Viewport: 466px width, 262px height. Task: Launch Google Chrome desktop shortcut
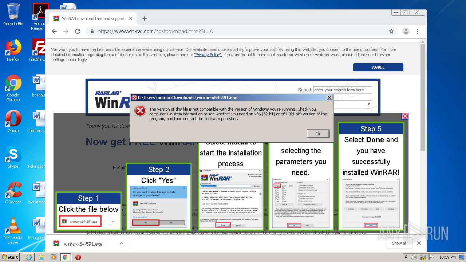[13, 88]
